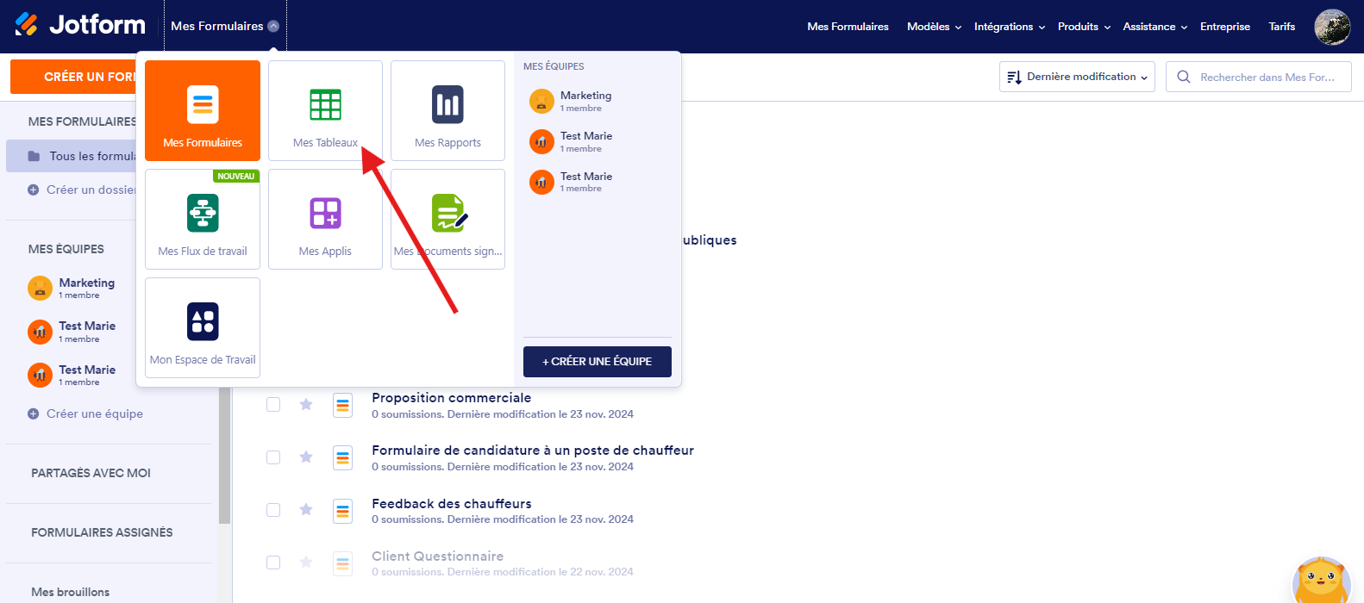The image size is (1364, 603).
Task: Click Créer un dossier link
Action: [x=91, y=190]
